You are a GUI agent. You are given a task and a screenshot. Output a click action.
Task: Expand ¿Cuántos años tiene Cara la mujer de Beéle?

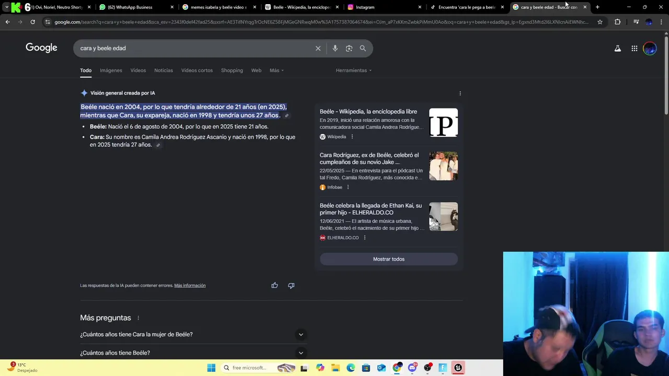click(193, 334)
